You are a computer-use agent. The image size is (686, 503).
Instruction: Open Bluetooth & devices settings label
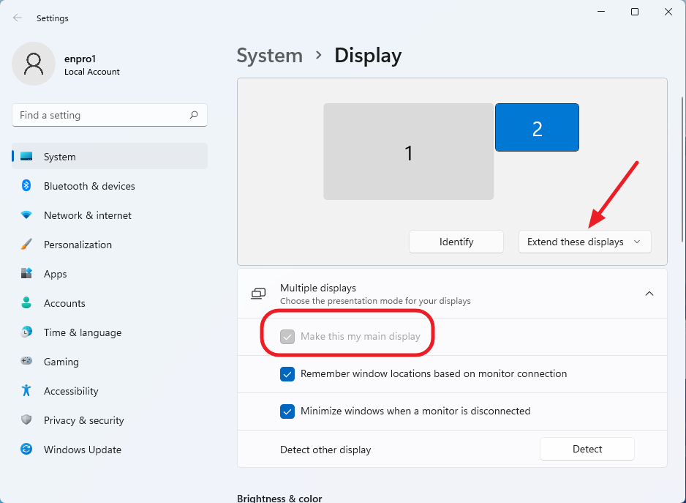89,186
